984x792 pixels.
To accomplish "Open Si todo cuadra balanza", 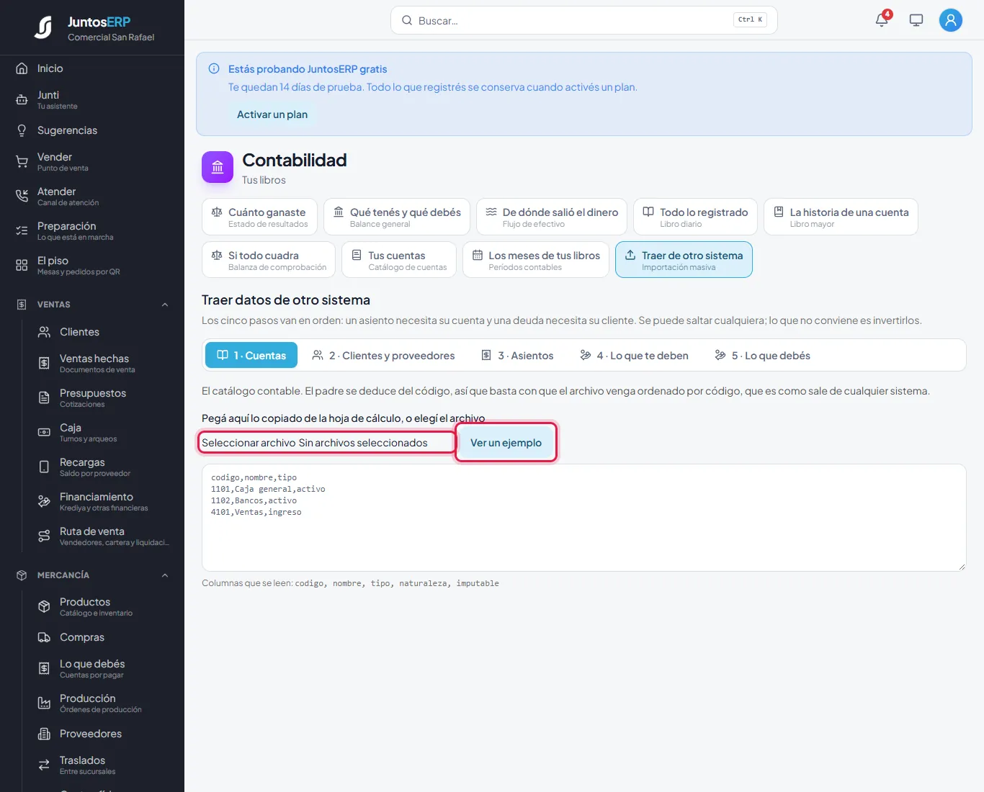I will click(269, 260).
